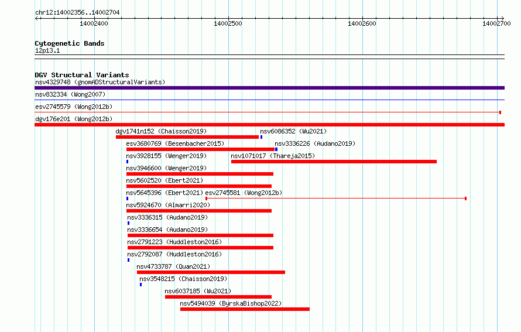Click the red bar under nsv3946600
521x332 pixels.
pyautogui.click(x=200, y=174)
